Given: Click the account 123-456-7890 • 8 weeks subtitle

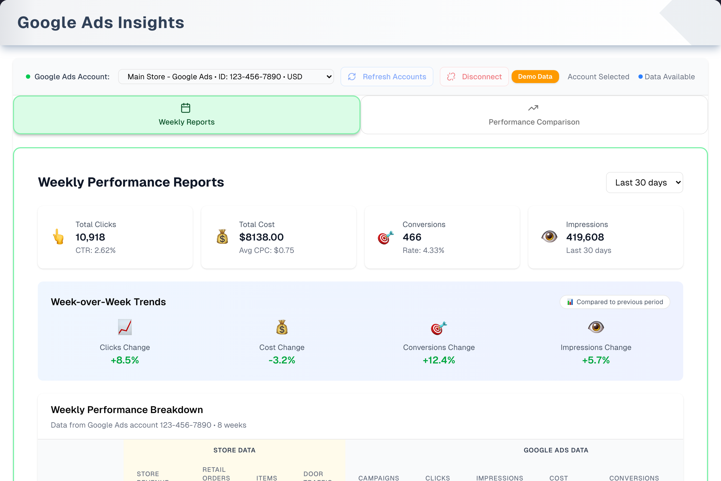Looking at the screenshot, I should (149, 425).
